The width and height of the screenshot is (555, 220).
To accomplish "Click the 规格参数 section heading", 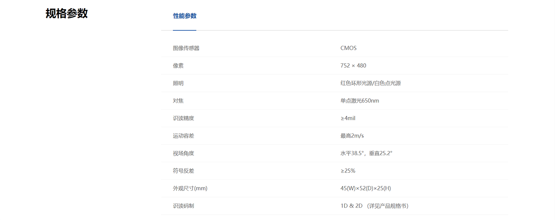I will point(67,13).
